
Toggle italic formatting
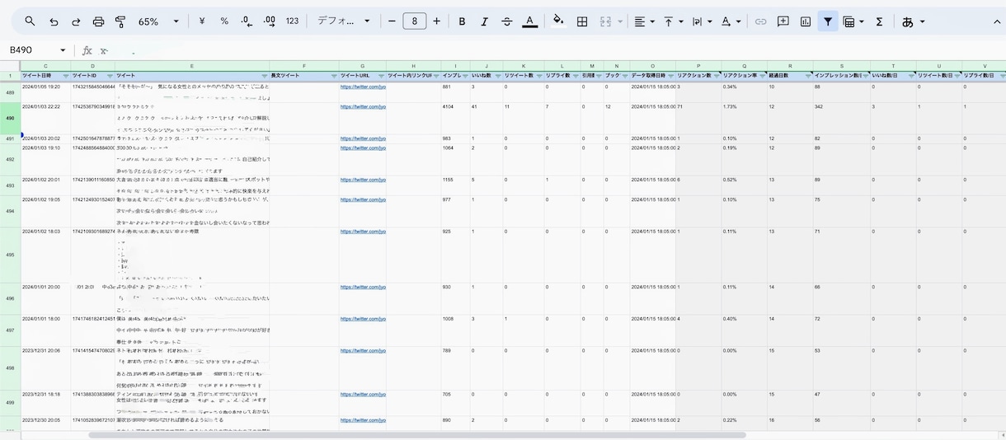[x=484, y=21]
